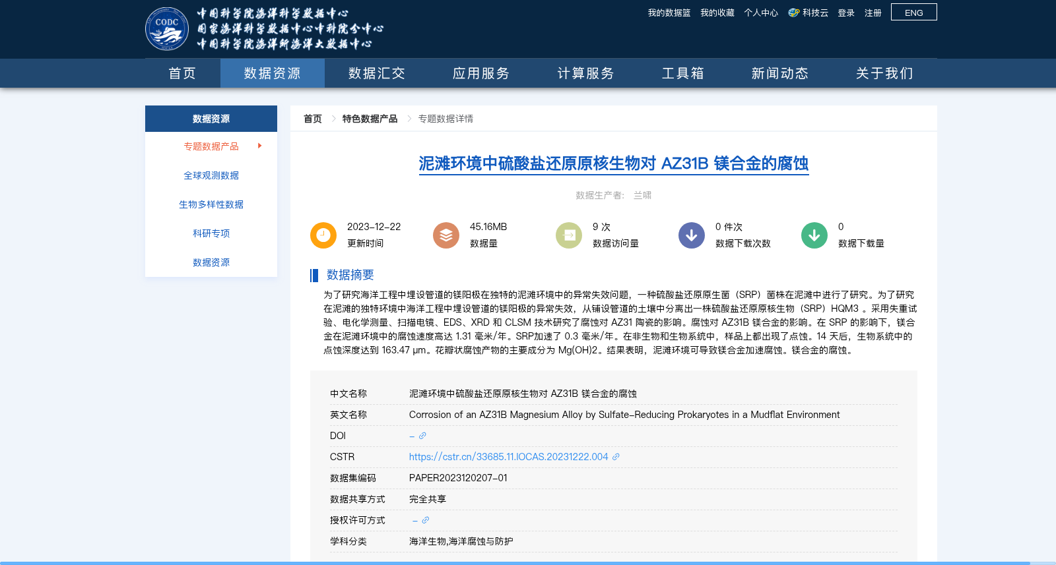The width and height of the screenshot is (1056, 565).
Task: Click 首页 breadcrumb
Action: click(x=313, y=119)
